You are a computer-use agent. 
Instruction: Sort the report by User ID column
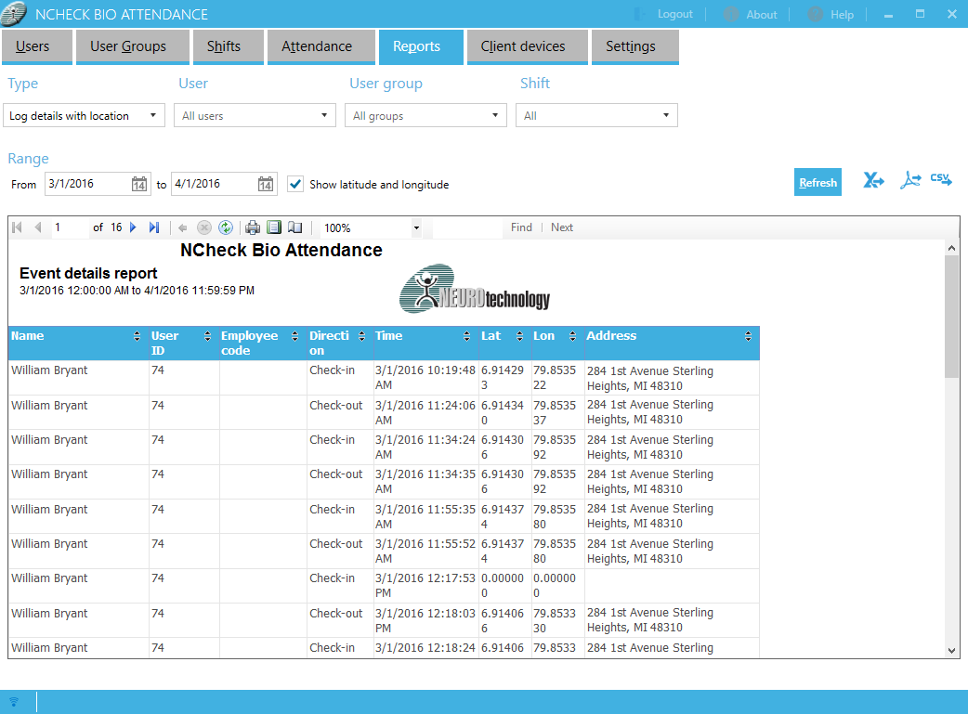point(207,336)
